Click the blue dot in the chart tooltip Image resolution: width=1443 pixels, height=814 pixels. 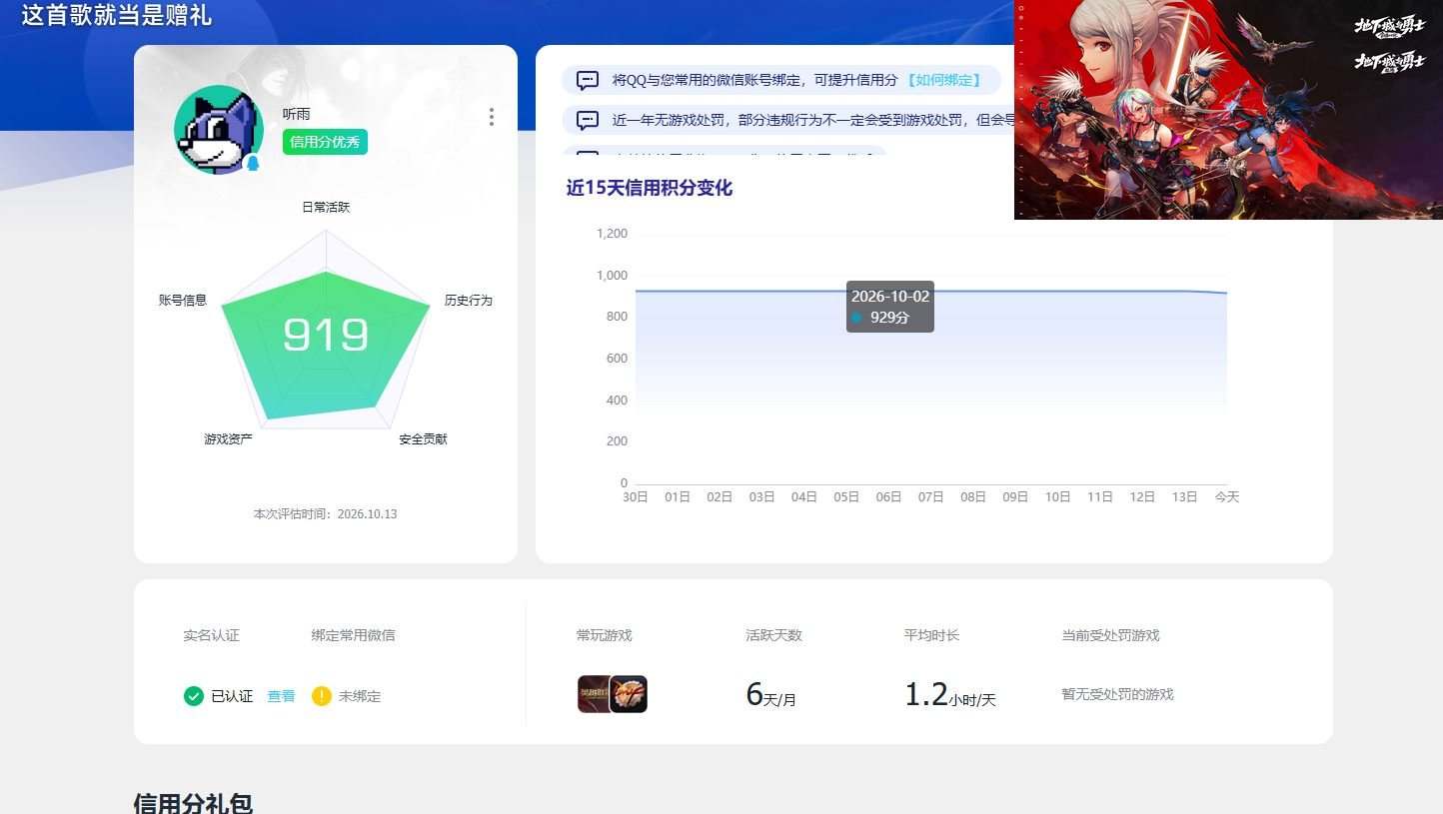(856, 318)
